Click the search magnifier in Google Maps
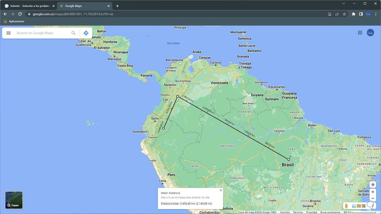 coord(74,33)
